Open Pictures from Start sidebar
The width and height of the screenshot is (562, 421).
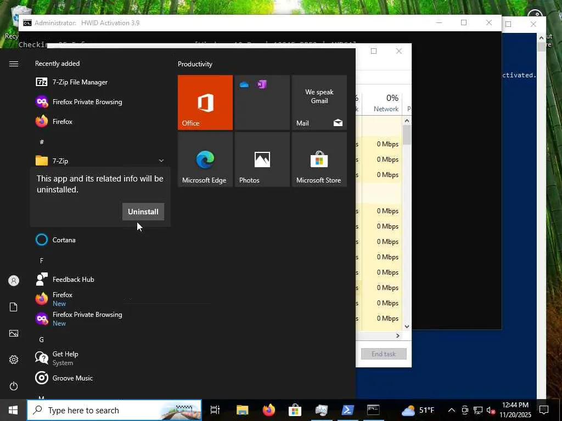pyautogui.click(x=14, y=333)
